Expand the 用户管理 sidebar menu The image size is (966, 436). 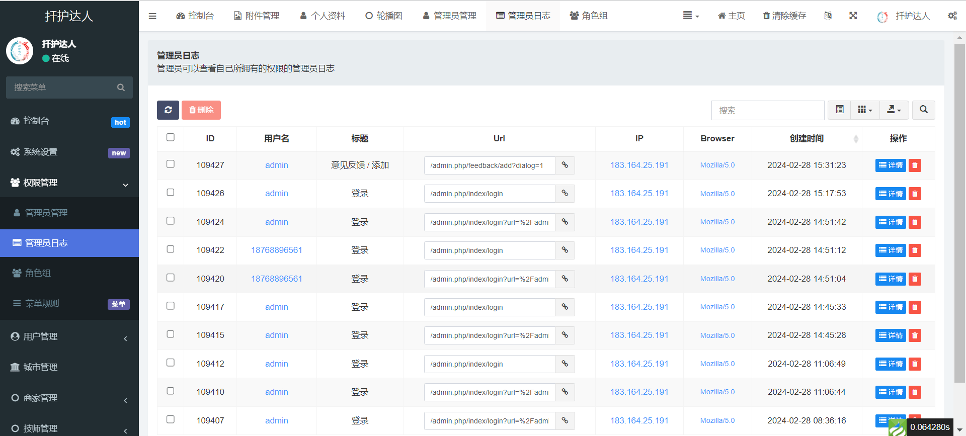[x=69, y=337]
